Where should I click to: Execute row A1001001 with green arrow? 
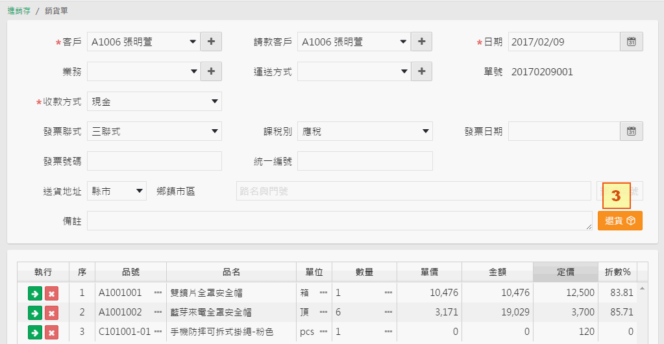(x=35, y=293)
